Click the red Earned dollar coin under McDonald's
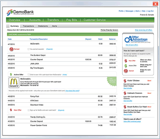 click(x=11, y=49)
